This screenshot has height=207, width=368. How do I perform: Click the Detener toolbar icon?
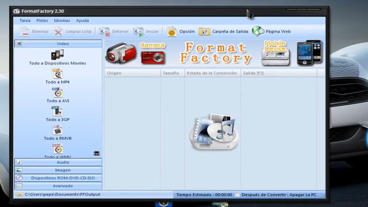(x=105, y=32)
